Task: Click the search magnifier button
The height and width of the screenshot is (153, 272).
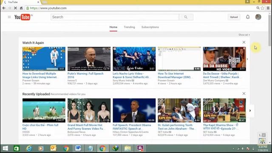Action: (186, 17)
